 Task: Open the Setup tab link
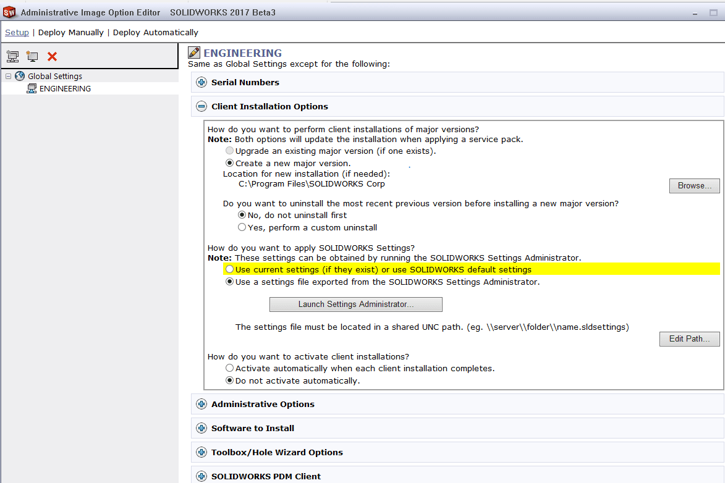(x=17, y=32)
